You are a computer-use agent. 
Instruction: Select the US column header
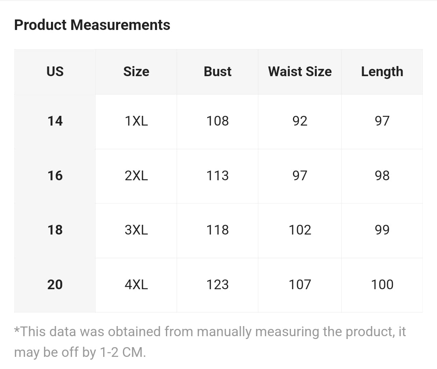point(55,72)
